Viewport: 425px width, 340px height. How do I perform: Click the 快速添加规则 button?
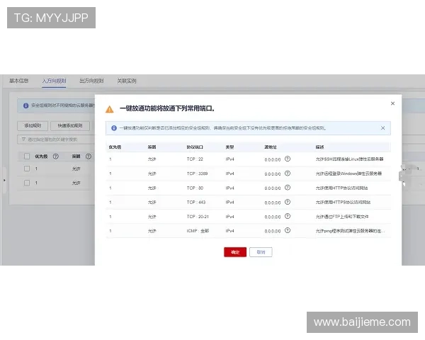[x=70, y=126]
